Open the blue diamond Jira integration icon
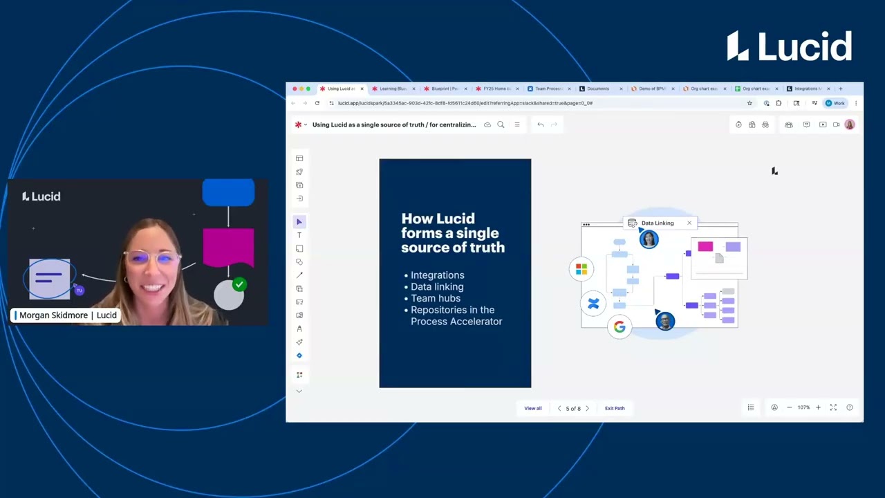885x498 pixels. coord(299,356)
